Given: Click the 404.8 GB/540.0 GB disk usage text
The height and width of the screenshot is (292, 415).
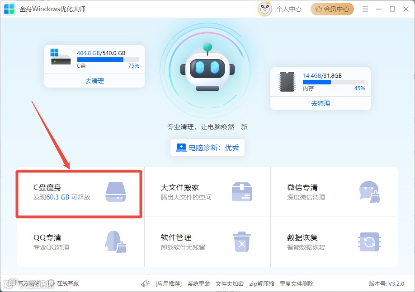Looking at the screenshot, I should (101, 53).
